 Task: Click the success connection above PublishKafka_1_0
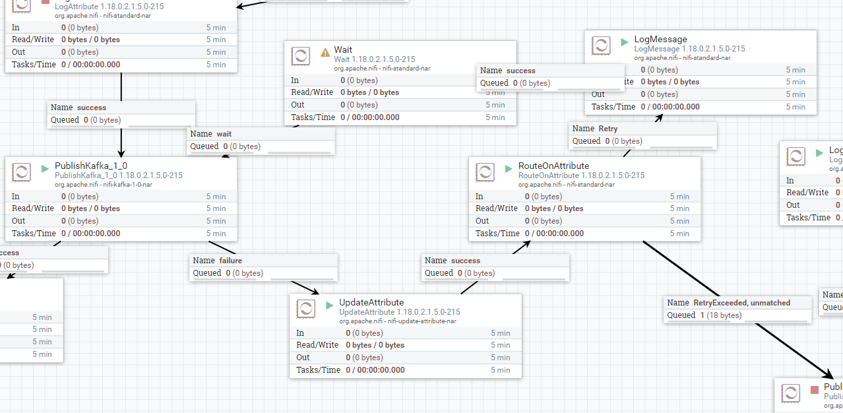[121, 107]
